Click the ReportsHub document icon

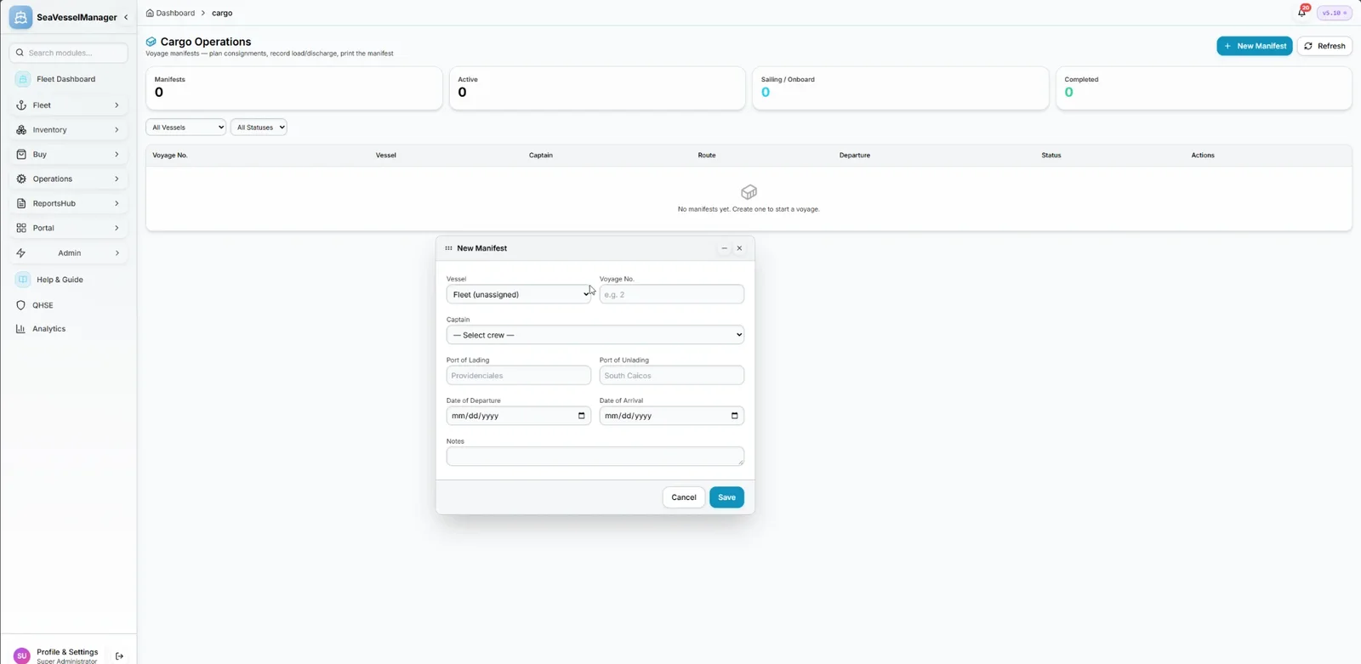(x=21, y=204)
